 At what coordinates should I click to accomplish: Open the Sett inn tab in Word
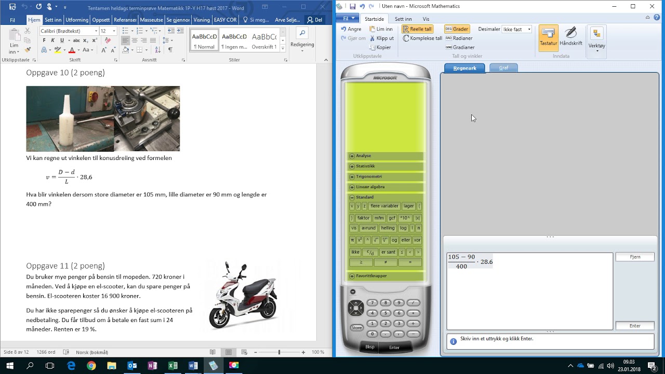(x=53, y=20)
